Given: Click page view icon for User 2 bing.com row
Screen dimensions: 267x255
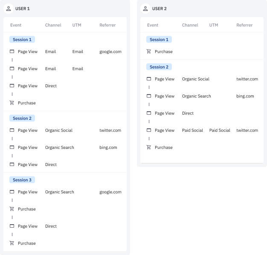Looking at the screenshot, I should pos(149,96).
